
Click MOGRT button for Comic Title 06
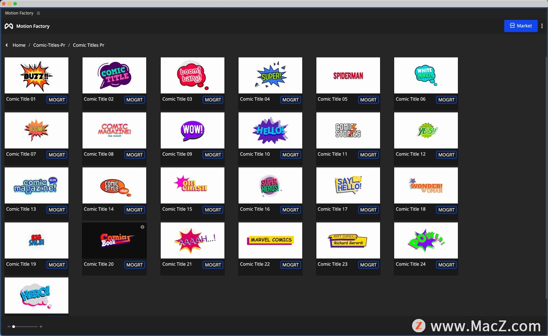[447, 100]
